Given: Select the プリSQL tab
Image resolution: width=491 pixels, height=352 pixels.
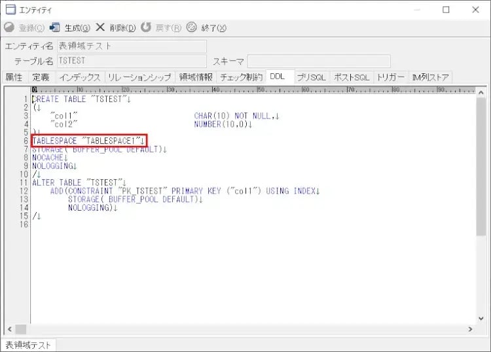Looking at the screenshot, I should (x=312, y=77).
